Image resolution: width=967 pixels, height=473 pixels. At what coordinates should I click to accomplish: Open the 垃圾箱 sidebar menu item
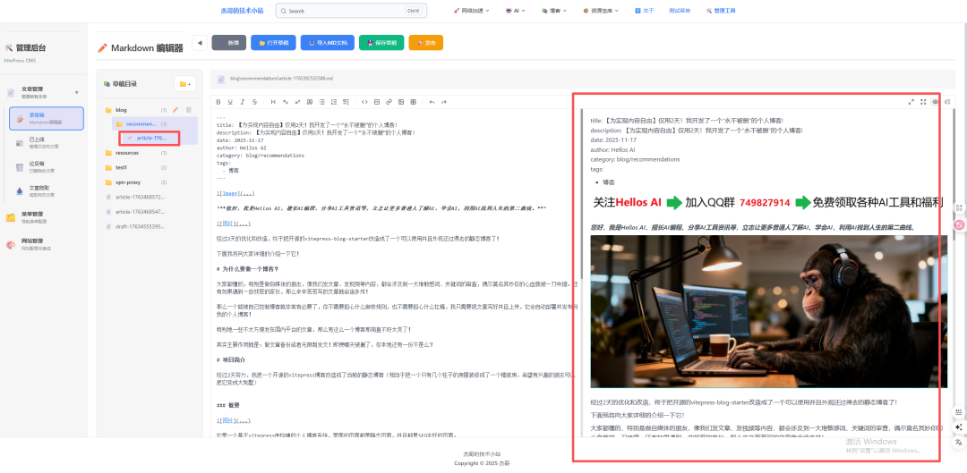pyautogui.click(x=38, y=166)
